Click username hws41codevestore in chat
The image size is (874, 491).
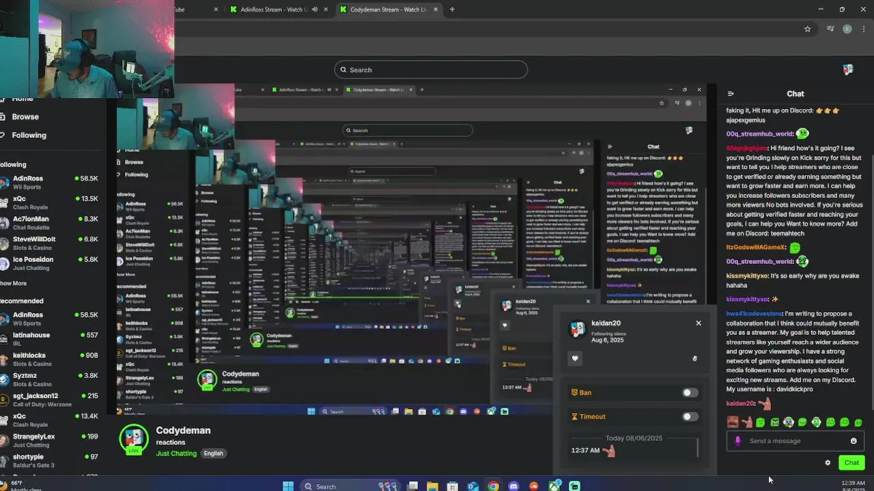tap(754, 314)
